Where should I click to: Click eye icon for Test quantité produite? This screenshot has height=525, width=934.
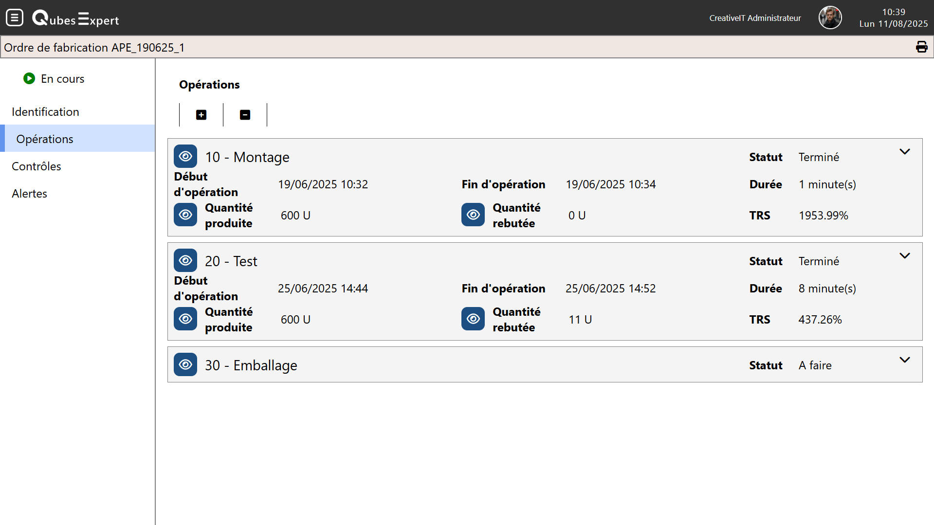coord(185,319)
